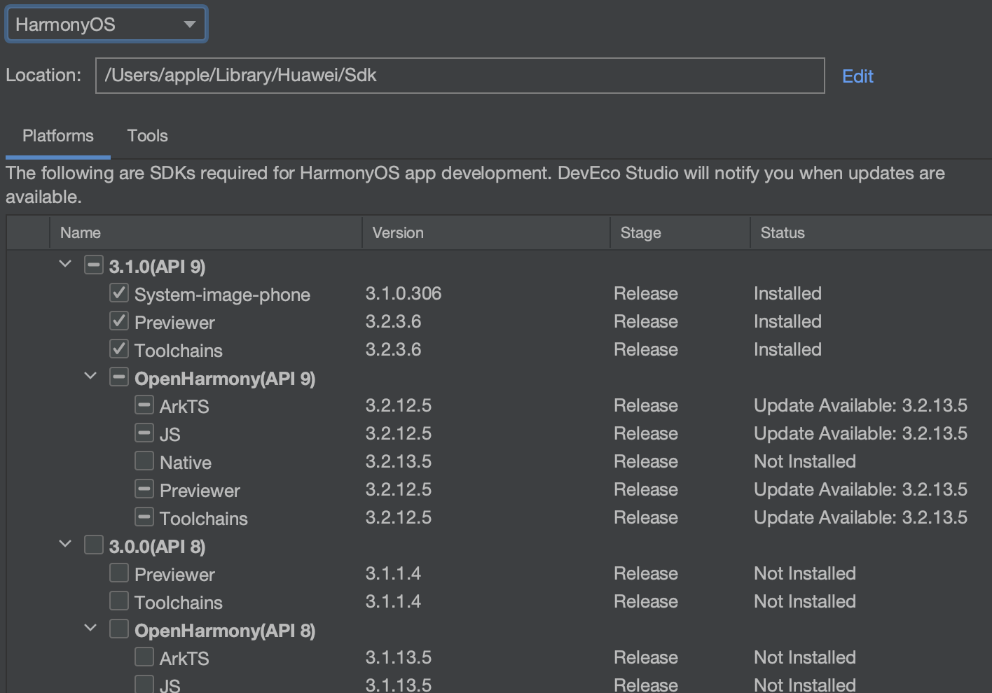Uncheck System-image-phone checkbox

(119, 293)
